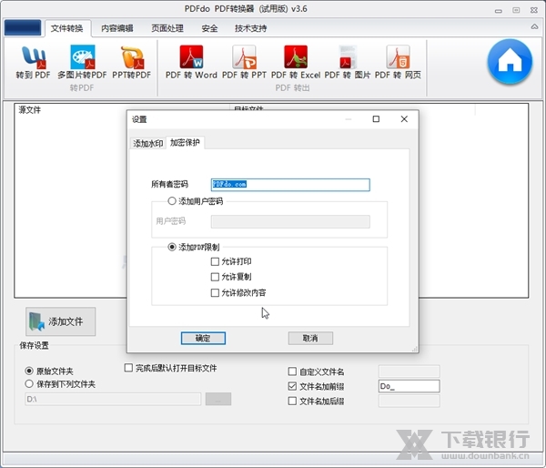Viewport: 546px width, 468px height.
Task: Minimize the PDFdo main window
Action: 499,10
